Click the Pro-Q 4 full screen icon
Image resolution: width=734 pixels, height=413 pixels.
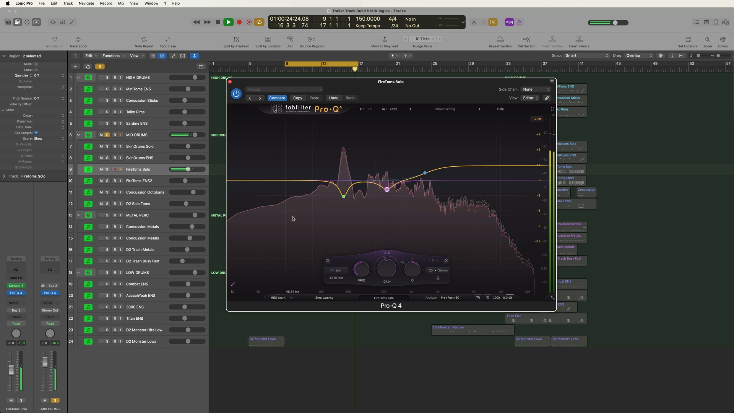coord(552,109)
